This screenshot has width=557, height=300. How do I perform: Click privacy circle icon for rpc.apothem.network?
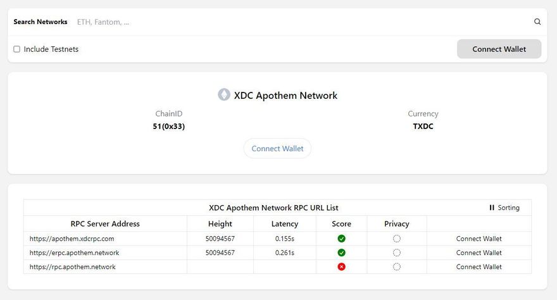(x=396, y=266)
